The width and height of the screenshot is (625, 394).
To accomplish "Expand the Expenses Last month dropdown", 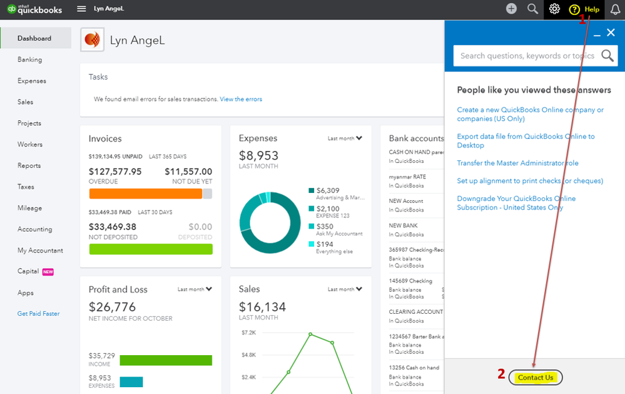I will pos(345,138).
